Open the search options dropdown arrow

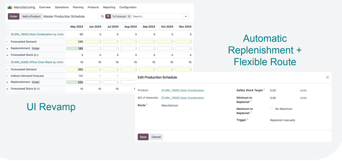point(186,17)
